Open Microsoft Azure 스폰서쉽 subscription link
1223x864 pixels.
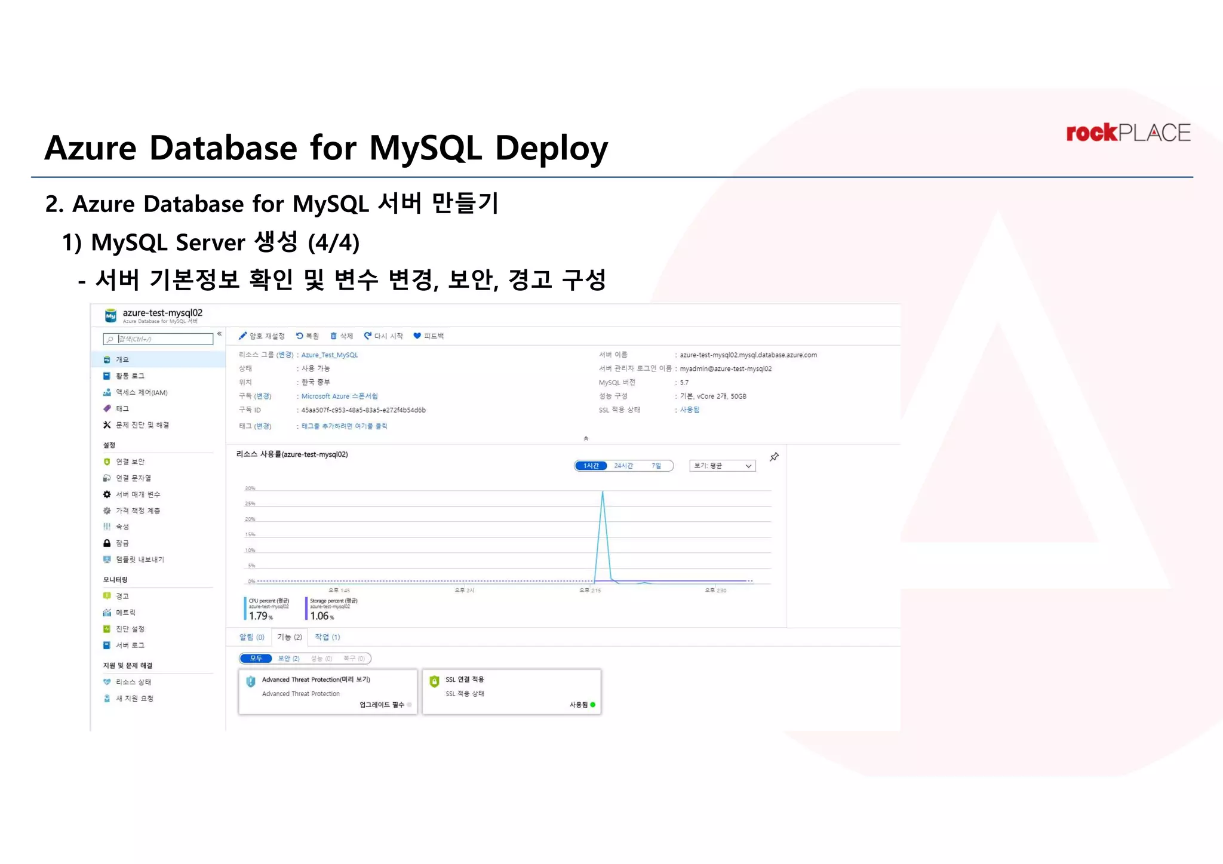(x=339, y=396)
